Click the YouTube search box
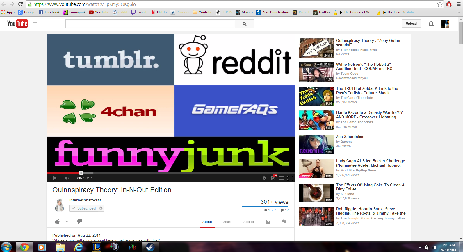The height and width of the screenshot is (252, 463). [150, 24]
